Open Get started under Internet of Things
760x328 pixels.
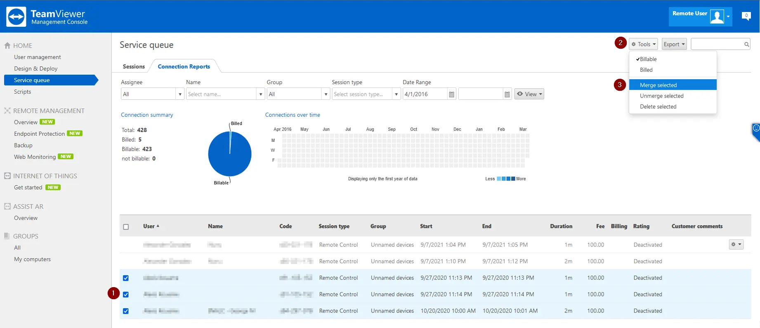28,187
